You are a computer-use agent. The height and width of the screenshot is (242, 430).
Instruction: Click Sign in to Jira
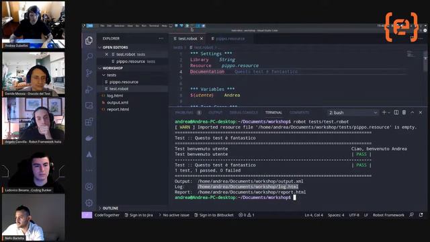(139, 215)
